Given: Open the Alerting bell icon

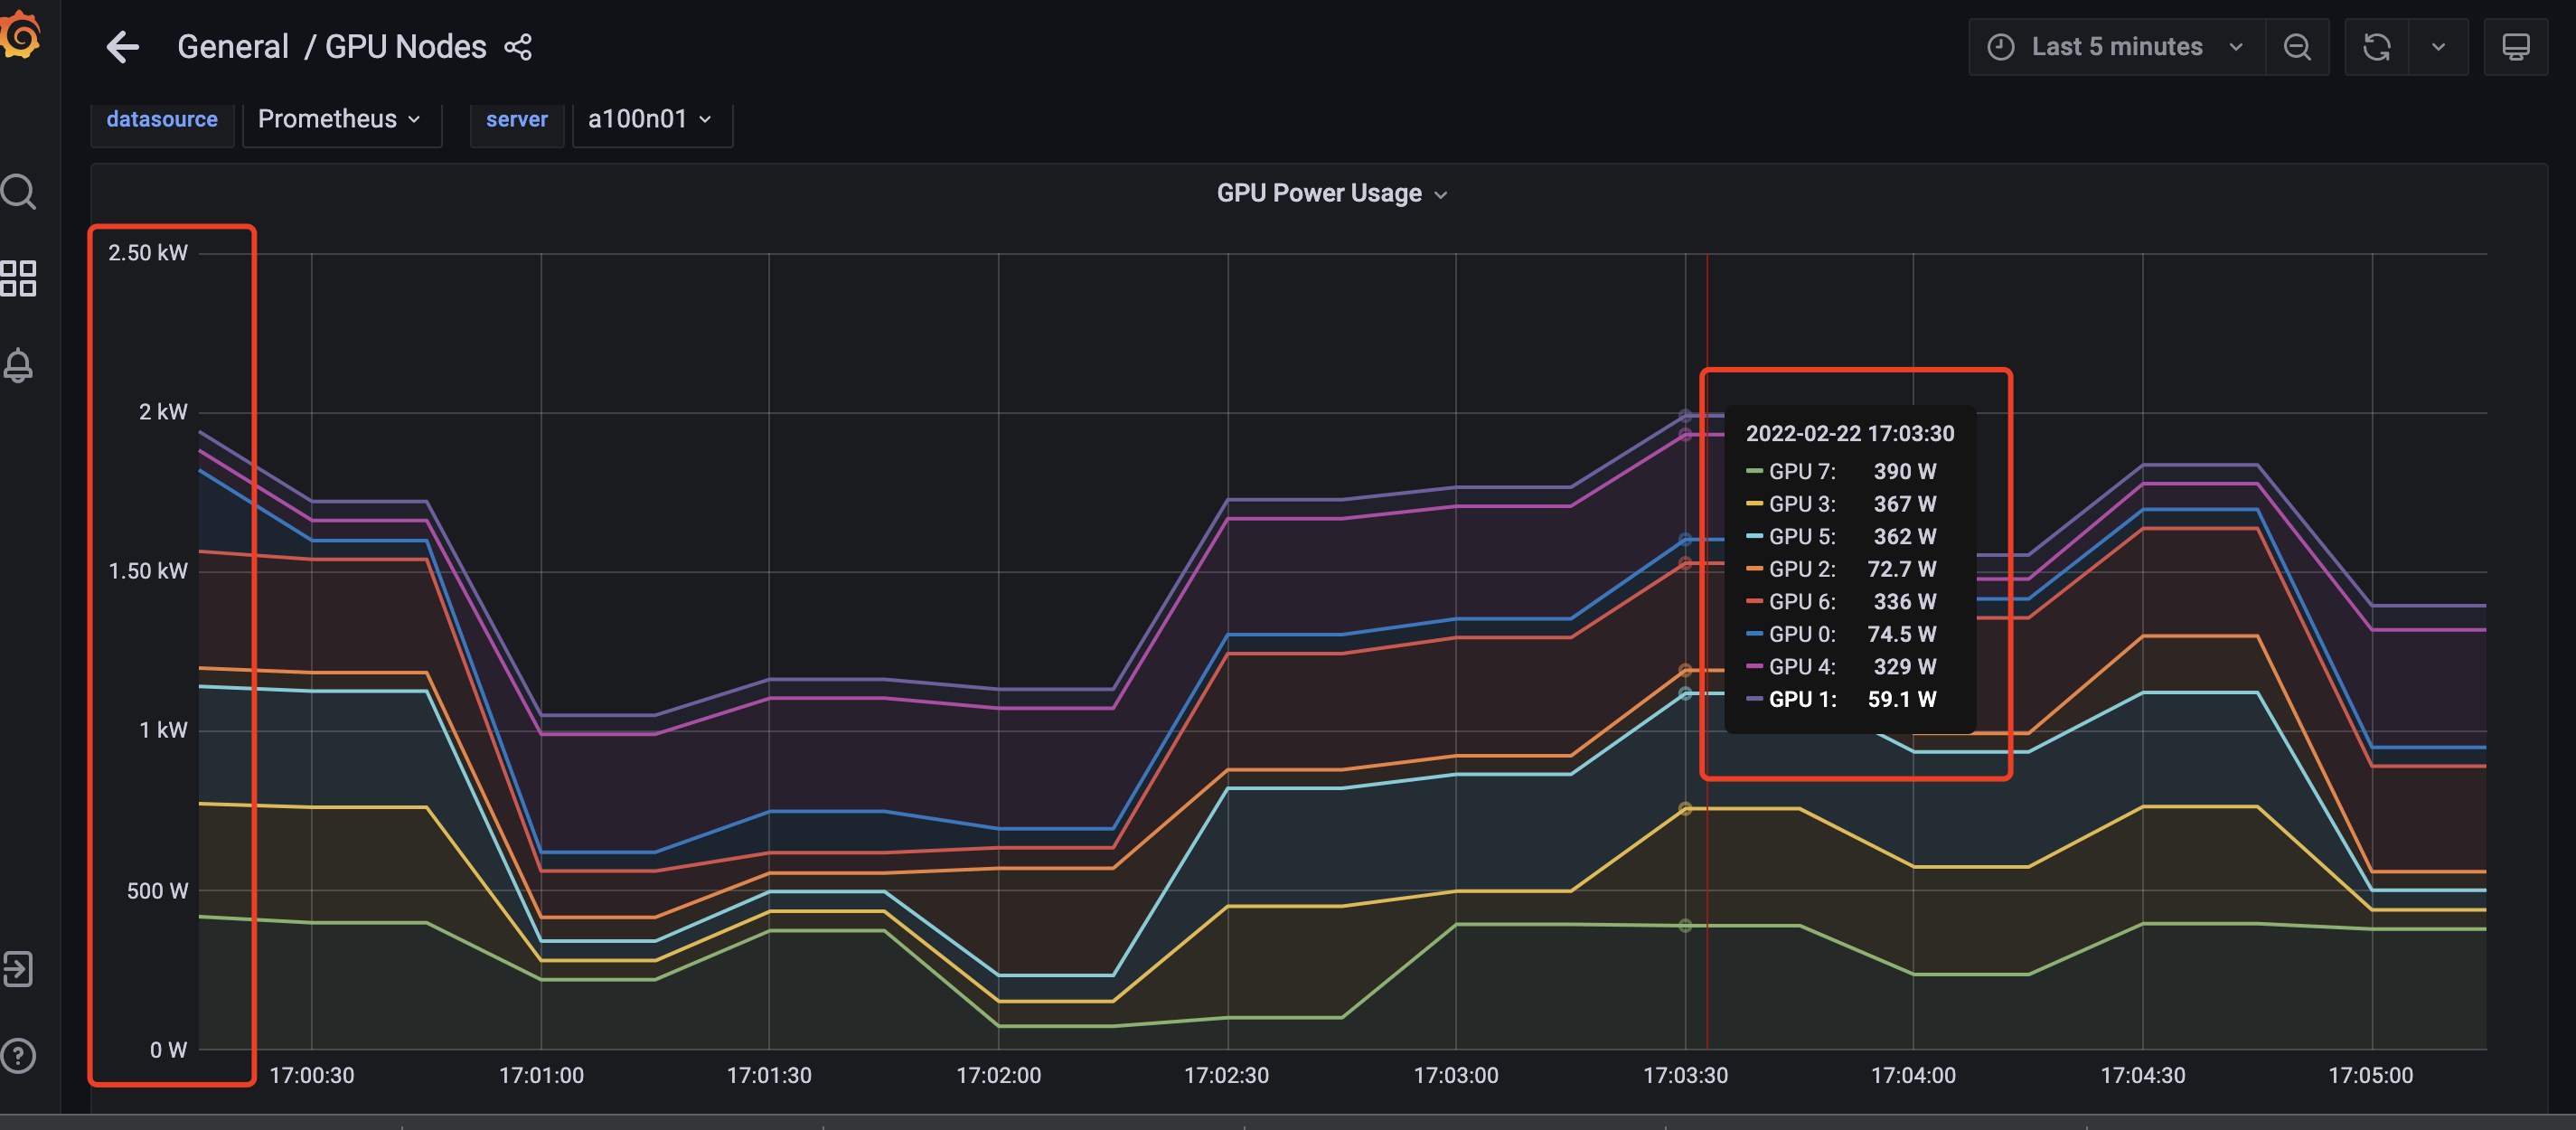Looking at the screenshot, I should 19,366.
